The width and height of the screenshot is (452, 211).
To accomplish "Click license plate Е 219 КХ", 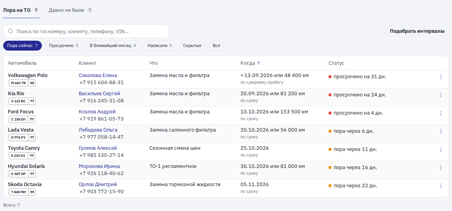I will (x=22, y=156).
